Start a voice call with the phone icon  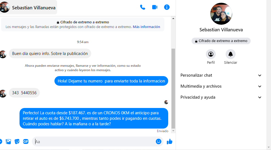pos(142,7)
